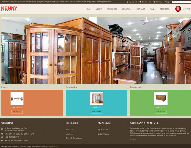This screenshot has width=191, height=148.
Task: Click the Shopping Cart trolley icon
Action: 140,2
